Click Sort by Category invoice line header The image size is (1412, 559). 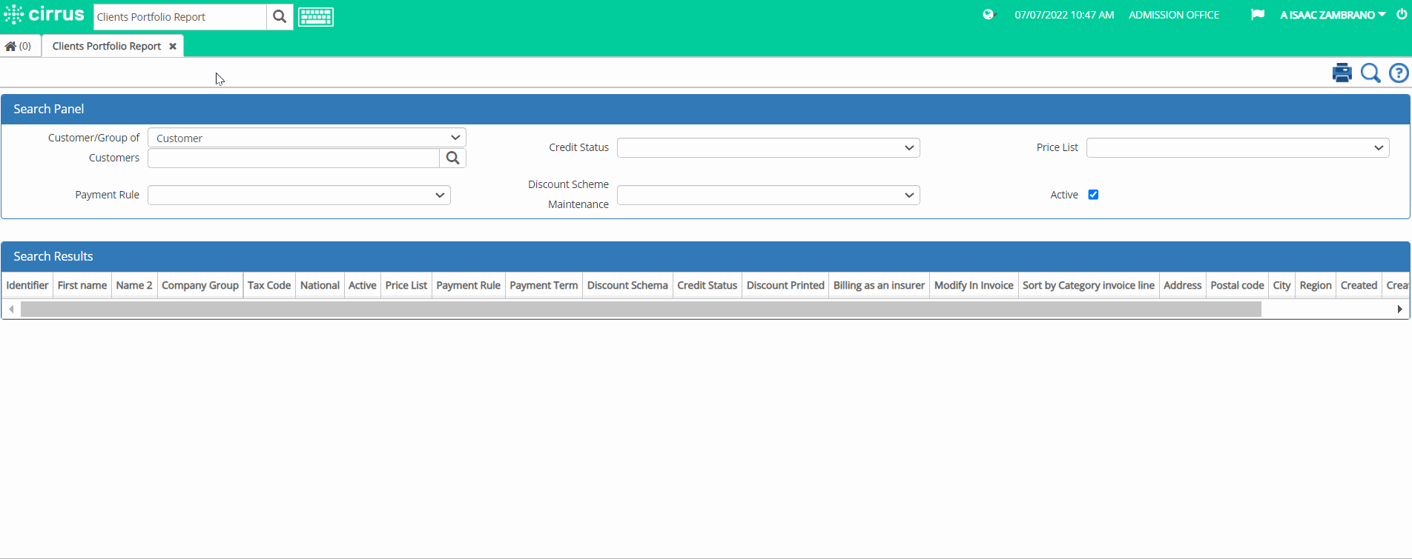coord(1089,285)
